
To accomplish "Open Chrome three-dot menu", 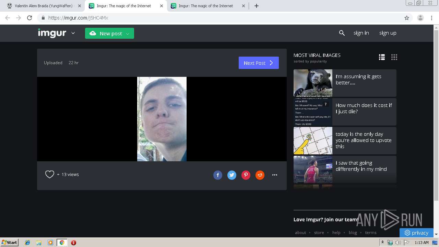I will pyautogui.click(x=431, y=18).
